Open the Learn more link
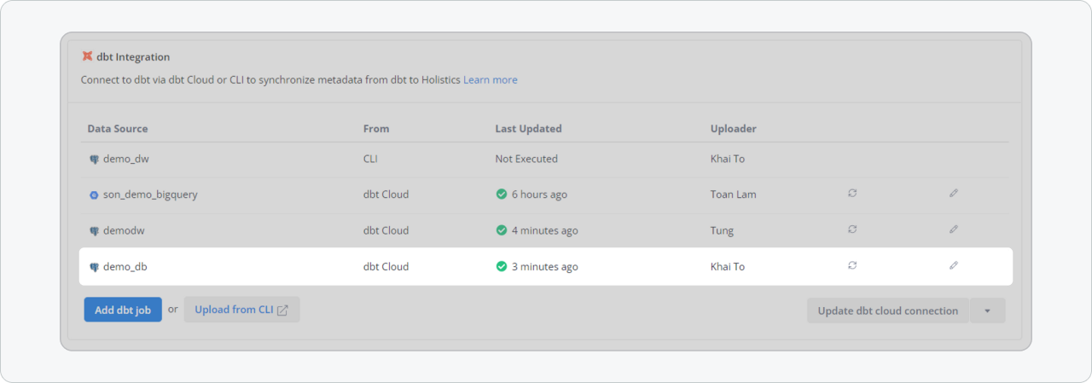Image resolution: width=1092 pixels, height=383 pixels. point(491,79)
